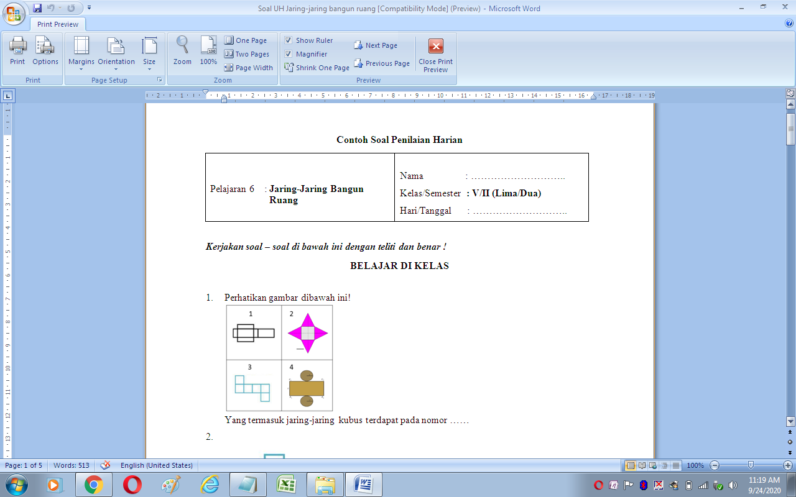Toggle the Show Ruler checkbox
The height and width of the screenshot is (497, 796).
[289, 40]
